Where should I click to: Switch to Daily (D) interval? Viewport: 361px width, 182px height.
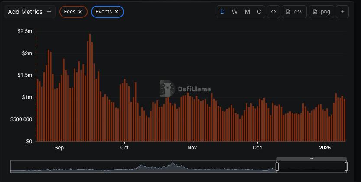pyautogui.click(x=222, y=12)
